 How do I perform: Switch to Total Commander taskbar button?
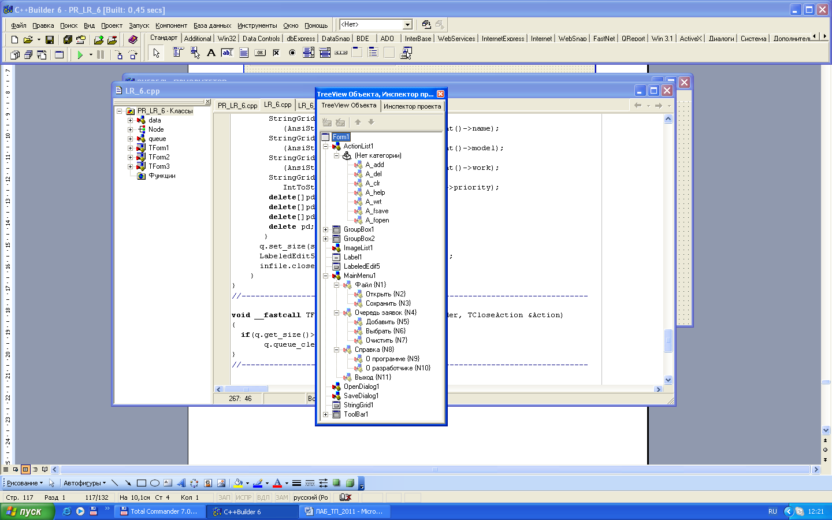(159, 511)
